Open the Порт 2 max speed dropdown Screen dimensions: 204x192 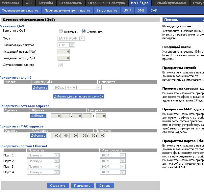pos(113,161)
